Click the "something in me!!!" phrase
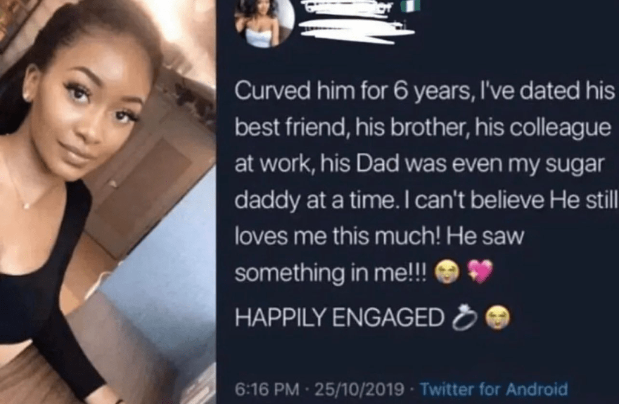The width and height of the screenshot is (619, 404). click(x=330, y=273)
